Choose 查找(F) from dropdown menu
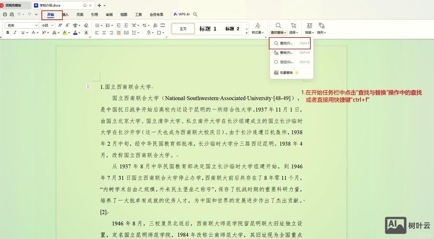 coord(291,43)
